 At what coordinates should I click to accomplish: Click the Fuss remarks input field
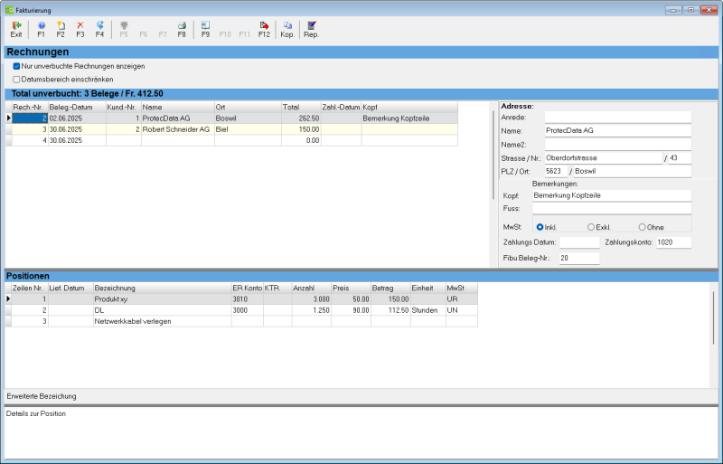612,209
